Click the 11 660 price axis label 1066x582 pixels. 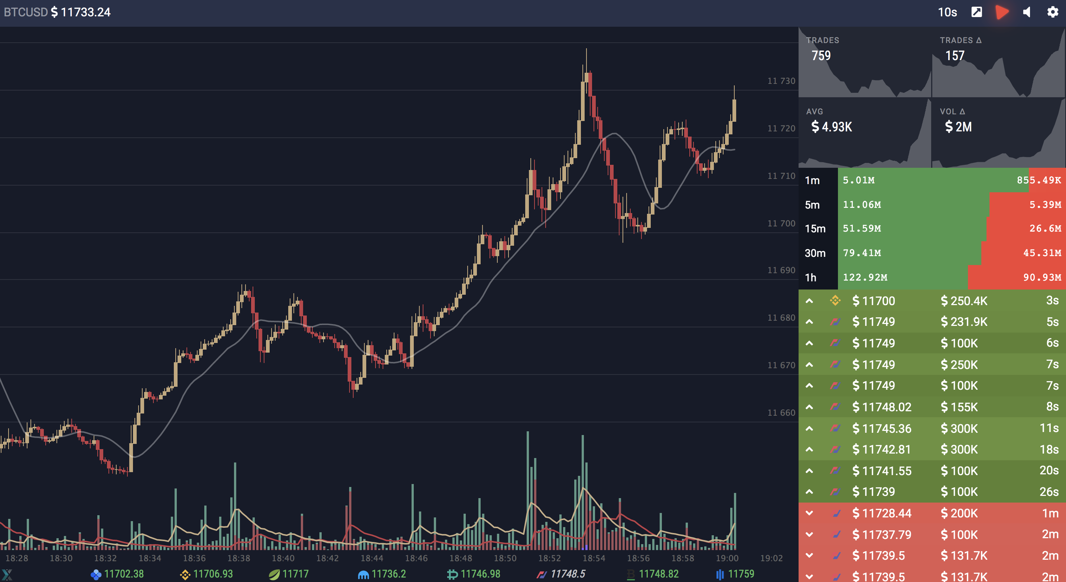click(781, 412)
